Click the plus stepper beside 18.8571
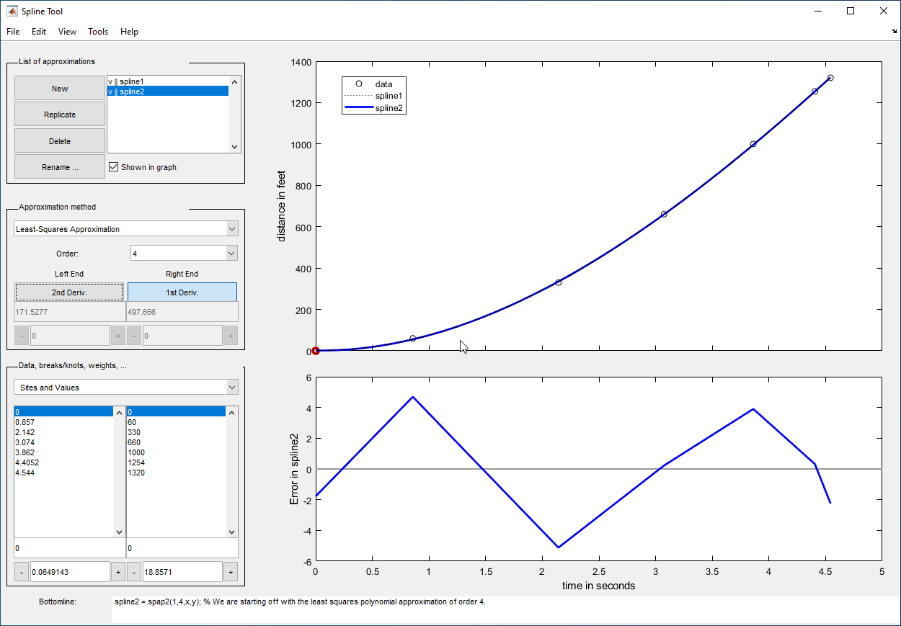 click(x=231, y=572)
